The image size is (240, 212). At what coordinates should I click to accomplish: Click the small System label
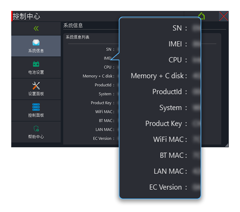[105, 94]
